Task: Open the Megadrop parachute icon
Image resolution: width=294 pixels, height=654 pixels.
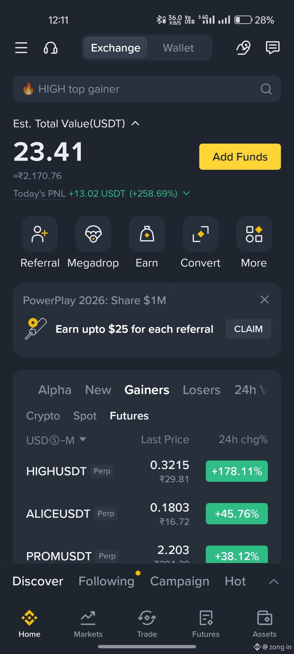Action: (x=93, y=234)
